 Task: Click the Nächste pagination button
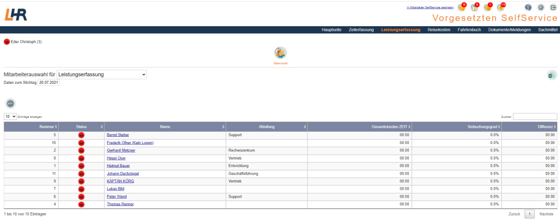(547, 214)
